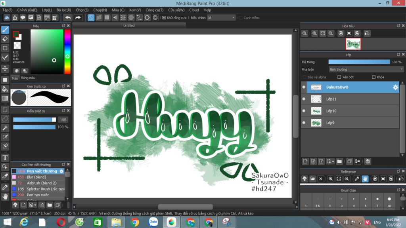Zoom in on the Navigator panel
406x228 pixels.
(314, 33)
